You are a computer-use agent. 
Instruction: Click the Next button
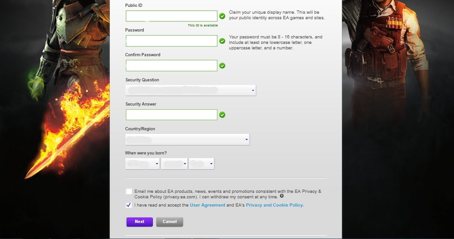coord(140,222)
